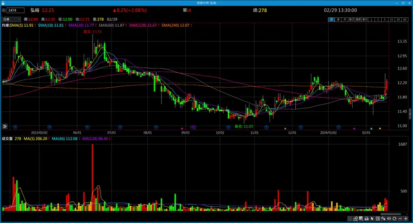Select the daily (日) period button
The width and height of the screenshot is (413, 223).
pos(332,19)
